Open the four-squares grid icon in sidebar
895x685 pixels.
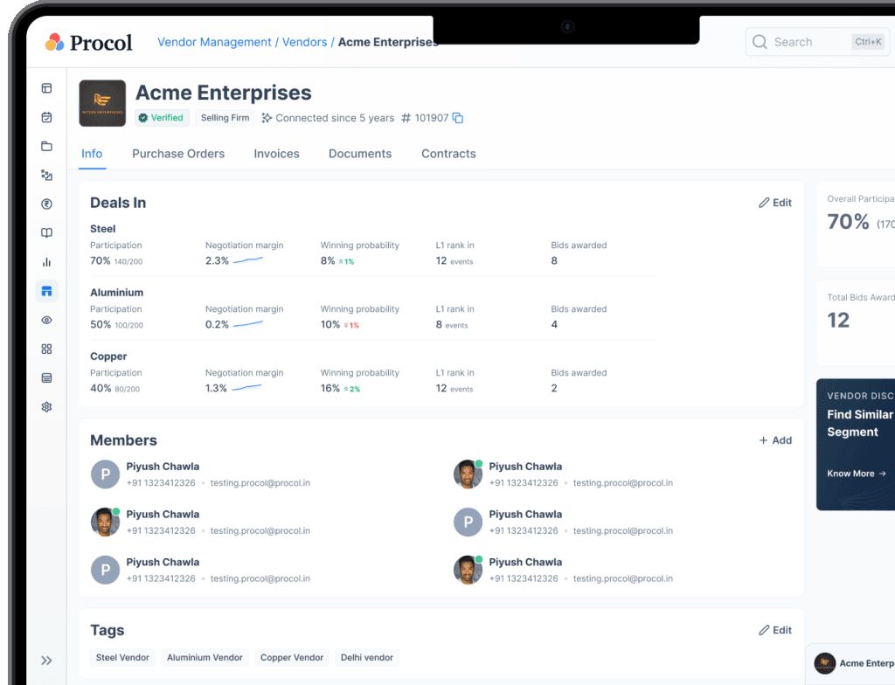pos(47,349)
